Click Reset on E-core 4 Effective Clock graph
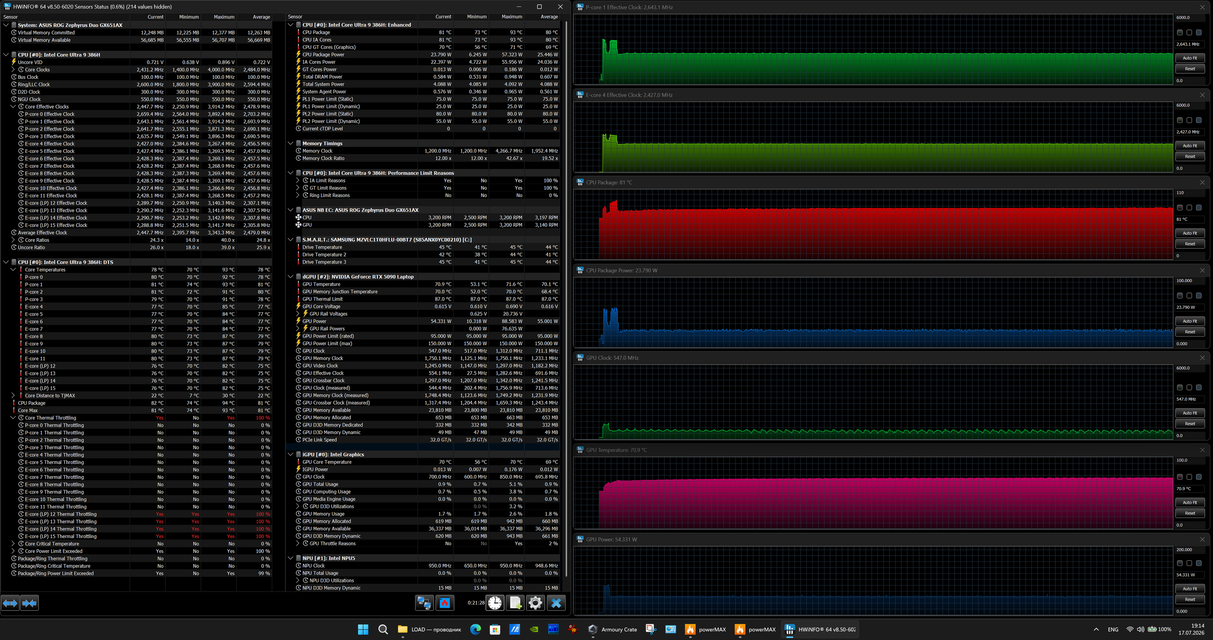This screenshot has width=1213, height=640. pos(1190,157)
